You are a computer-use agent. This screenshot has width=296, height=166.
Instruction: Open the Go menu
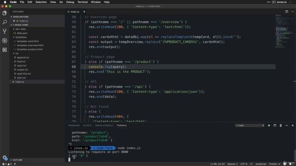[x=61, y=2]
